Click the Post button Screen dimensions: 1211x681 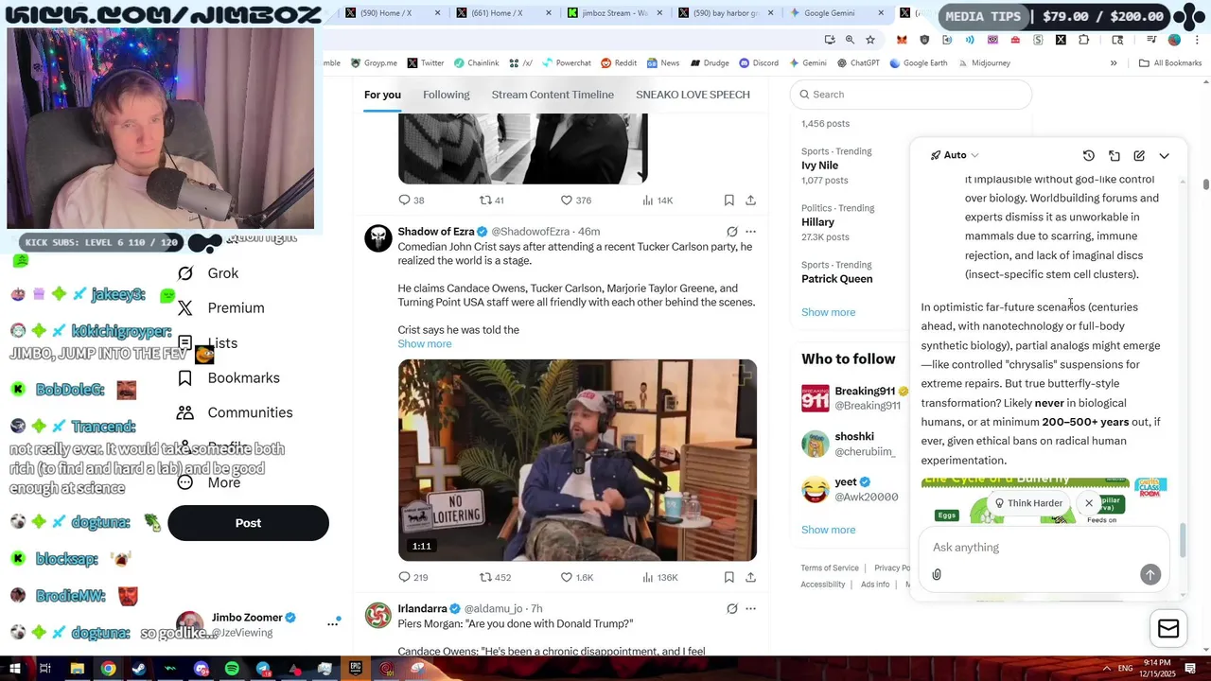(248, 523)
